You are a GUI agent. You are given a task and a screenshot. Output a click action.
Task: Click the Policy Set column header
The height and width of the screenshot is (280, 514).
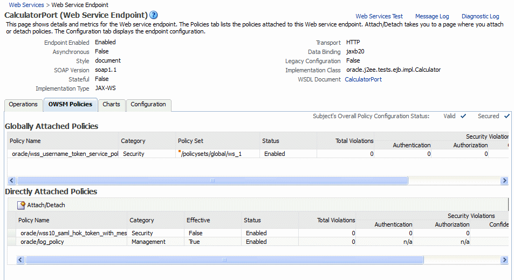coord(190,141)
